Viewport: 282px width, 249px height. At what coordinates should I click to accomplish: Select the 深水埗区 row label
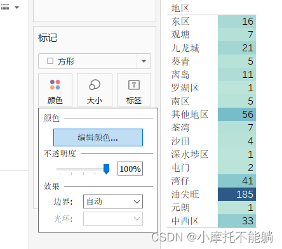tap(190, 155)
